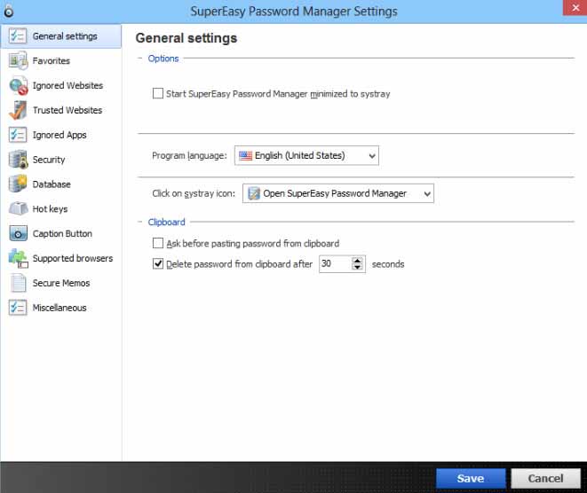587x493 pixels.
Task: Click the 'seconds' label text
Action: coord(388,264)
